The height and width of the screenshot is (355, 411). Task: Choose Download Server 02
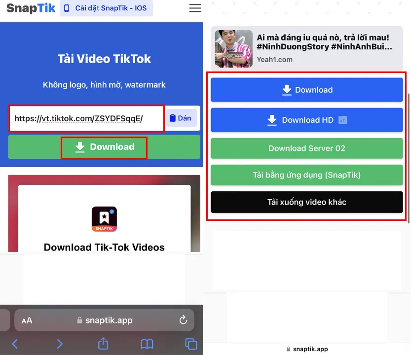coord(306,148)
